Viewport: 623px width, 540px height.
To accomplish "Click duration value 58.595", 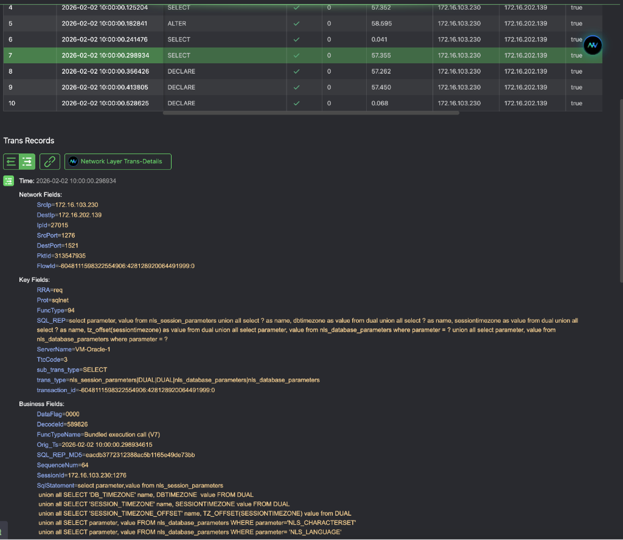I will point(381,24).
